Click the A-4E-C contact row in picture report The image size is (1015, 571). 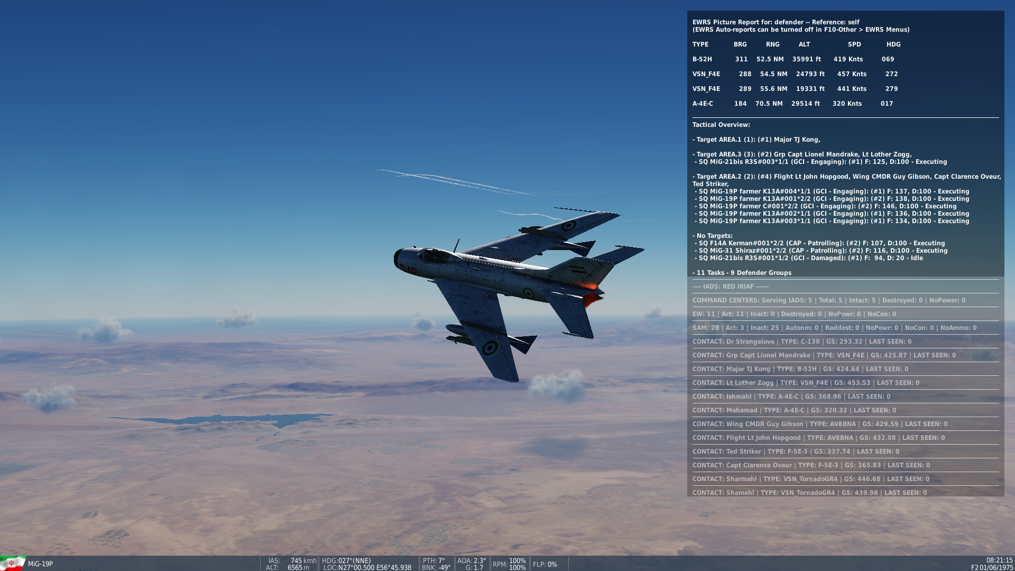pyautogui.click(x=793, y=104)
